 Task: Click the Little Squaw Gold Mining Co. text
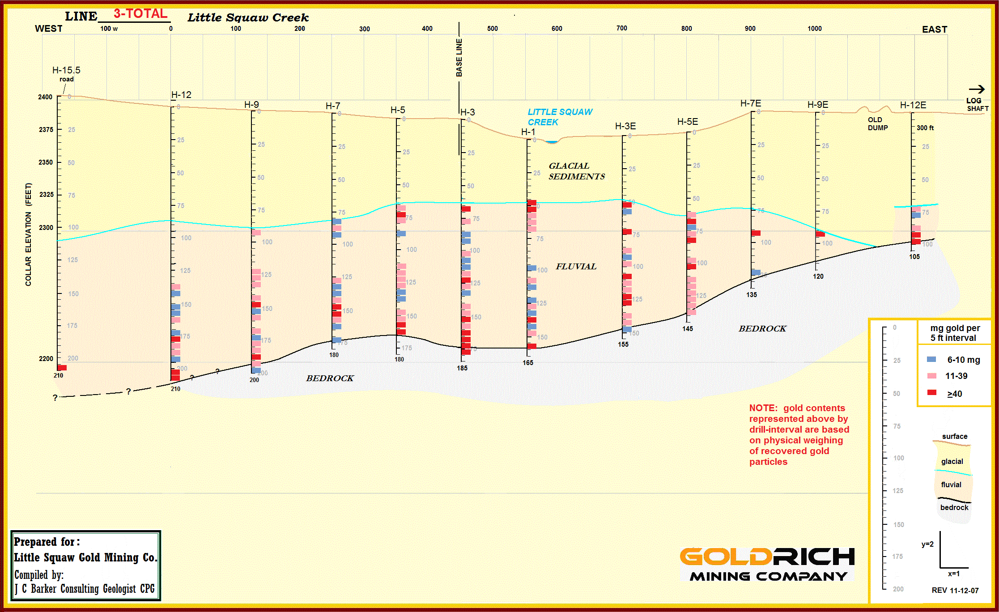(x=85, y=557)
